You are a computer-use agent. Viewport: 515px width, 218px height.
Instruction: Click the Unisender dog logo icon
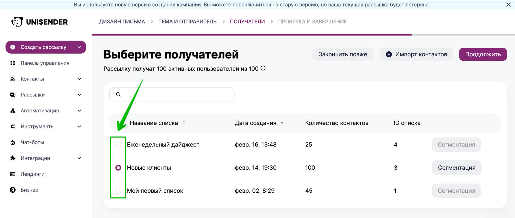pyautogui.click(x=17, y=22)
